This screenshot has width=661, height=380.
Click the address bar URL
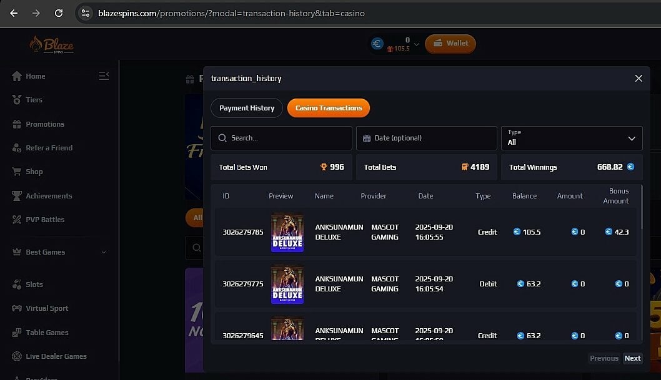pyautogui.click(x=231, y=13)
